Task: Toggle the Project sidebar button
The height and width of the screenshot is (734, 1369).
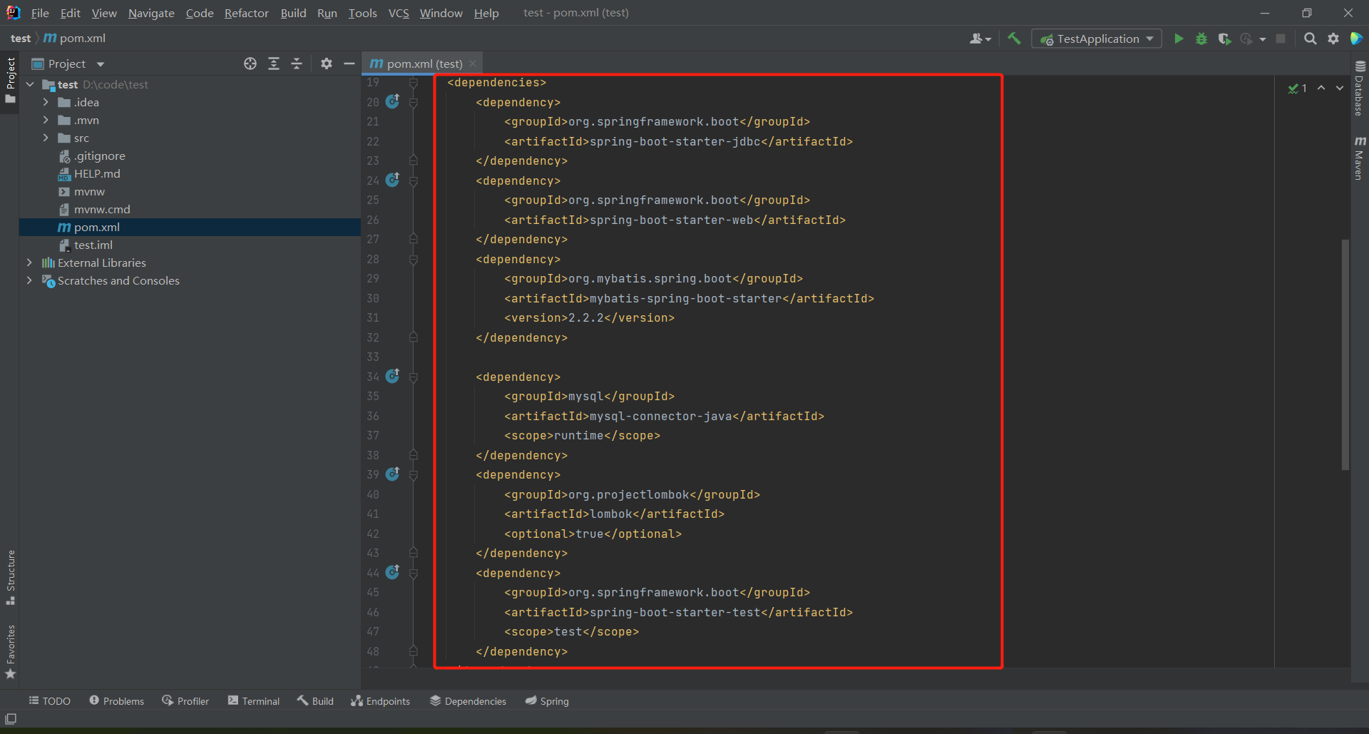Action: (11, 80)
